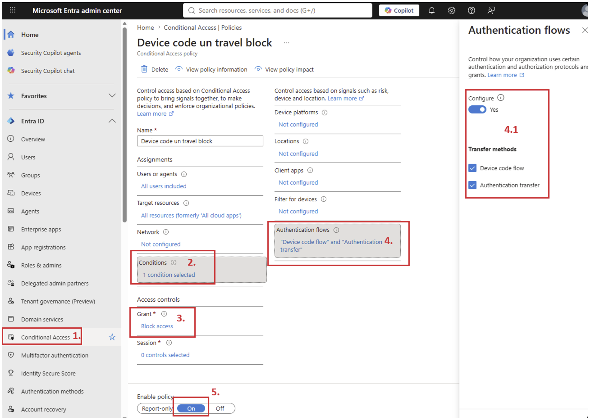Open Security Copilot chat

click(x=48, y=71)
